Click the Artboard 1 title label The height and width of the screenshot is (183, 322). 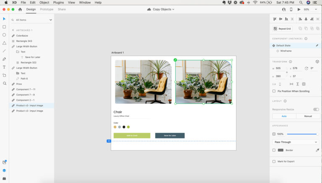pyautogui.click(x=117, y=52)
